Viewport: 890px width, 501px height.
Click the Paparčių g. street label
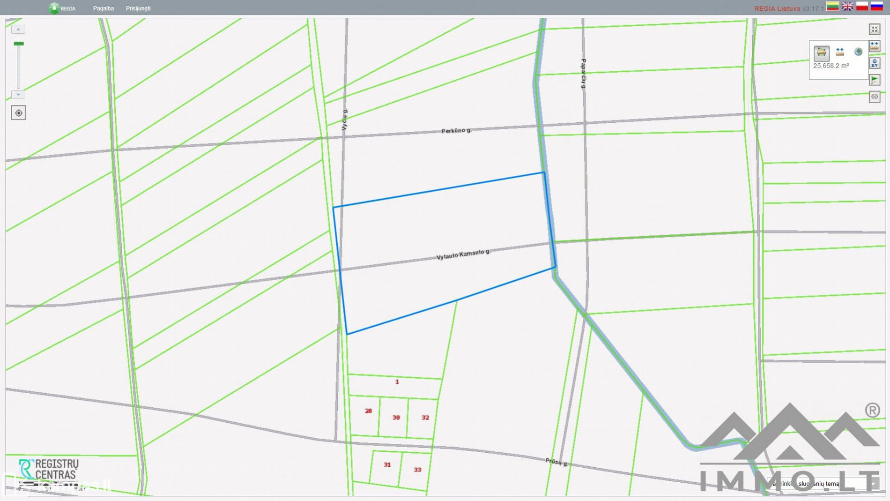tap(583, 74)
